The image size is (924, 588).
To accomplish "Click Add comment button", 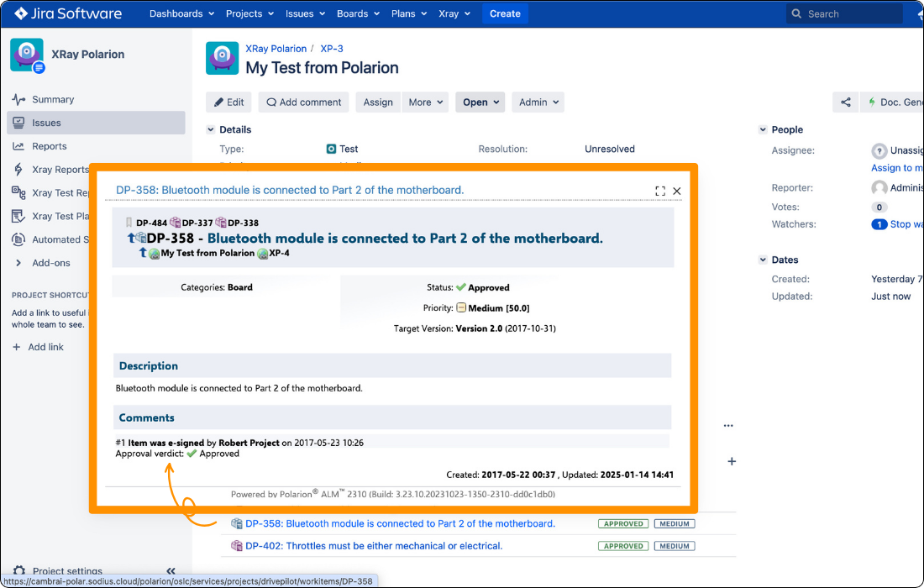I will click(303, 102).
